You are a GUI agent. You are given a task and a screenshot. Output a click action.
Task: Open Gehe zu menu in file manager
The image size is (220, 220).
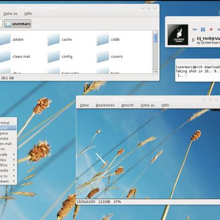(10, 14)
